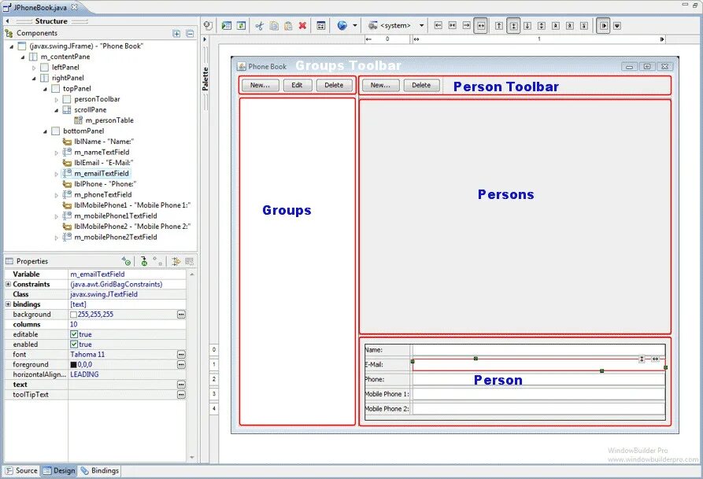Expand the leftPanel tree node
Screen dimensions: 703x479
click(x=34, y=68)
